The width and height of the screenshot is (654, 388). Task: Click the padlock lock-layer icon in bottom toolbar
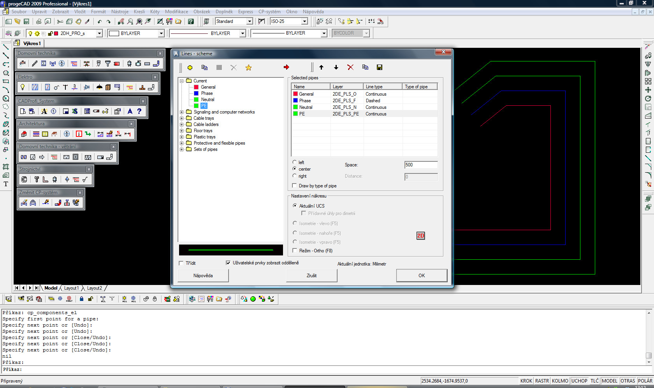point(81,299)
